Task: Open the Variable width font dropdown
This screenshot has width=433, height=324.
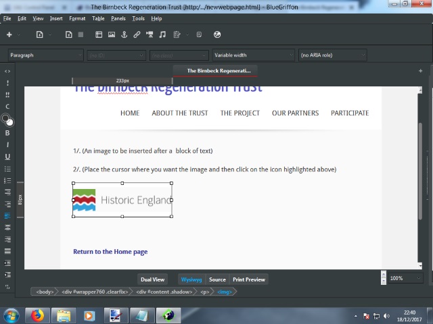Action: [253, 55]
